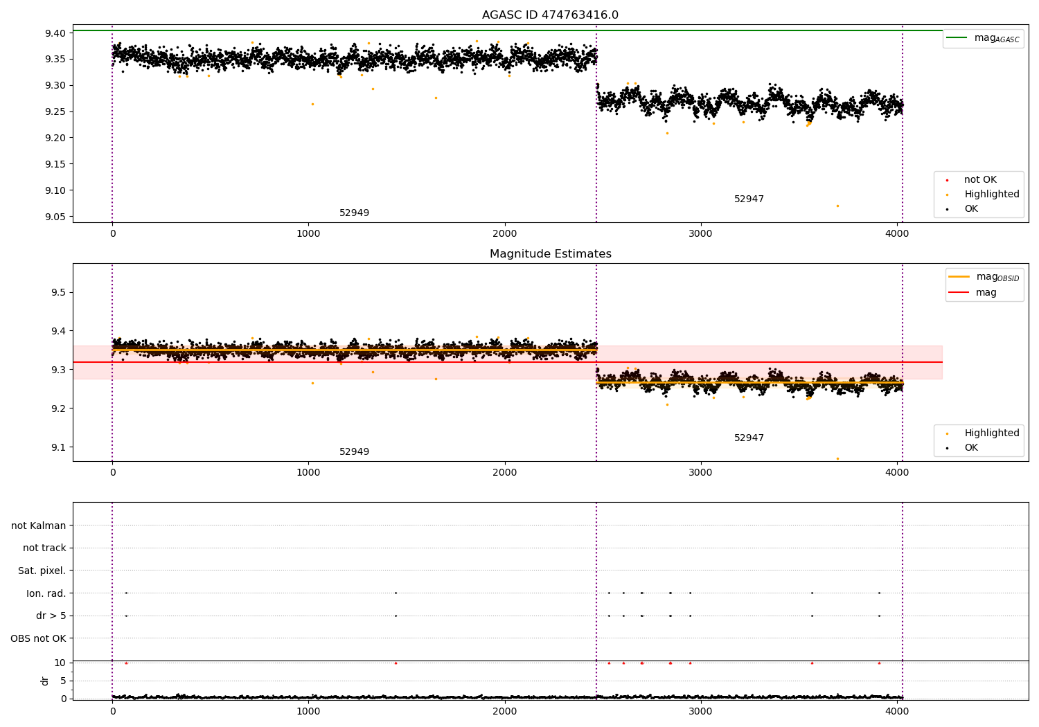Click the "9.15" y tick on top plot
The width and height of the screenshot is (1039, 727).
pyautogui.click(x=55, y=165)
